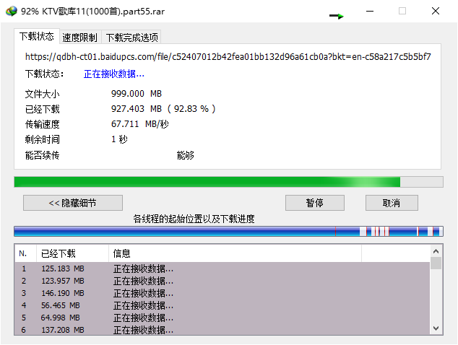Viewport: 458px width, 345px height.
Task: Select thread row 3 with 146.190 MB
Action: 222,293
